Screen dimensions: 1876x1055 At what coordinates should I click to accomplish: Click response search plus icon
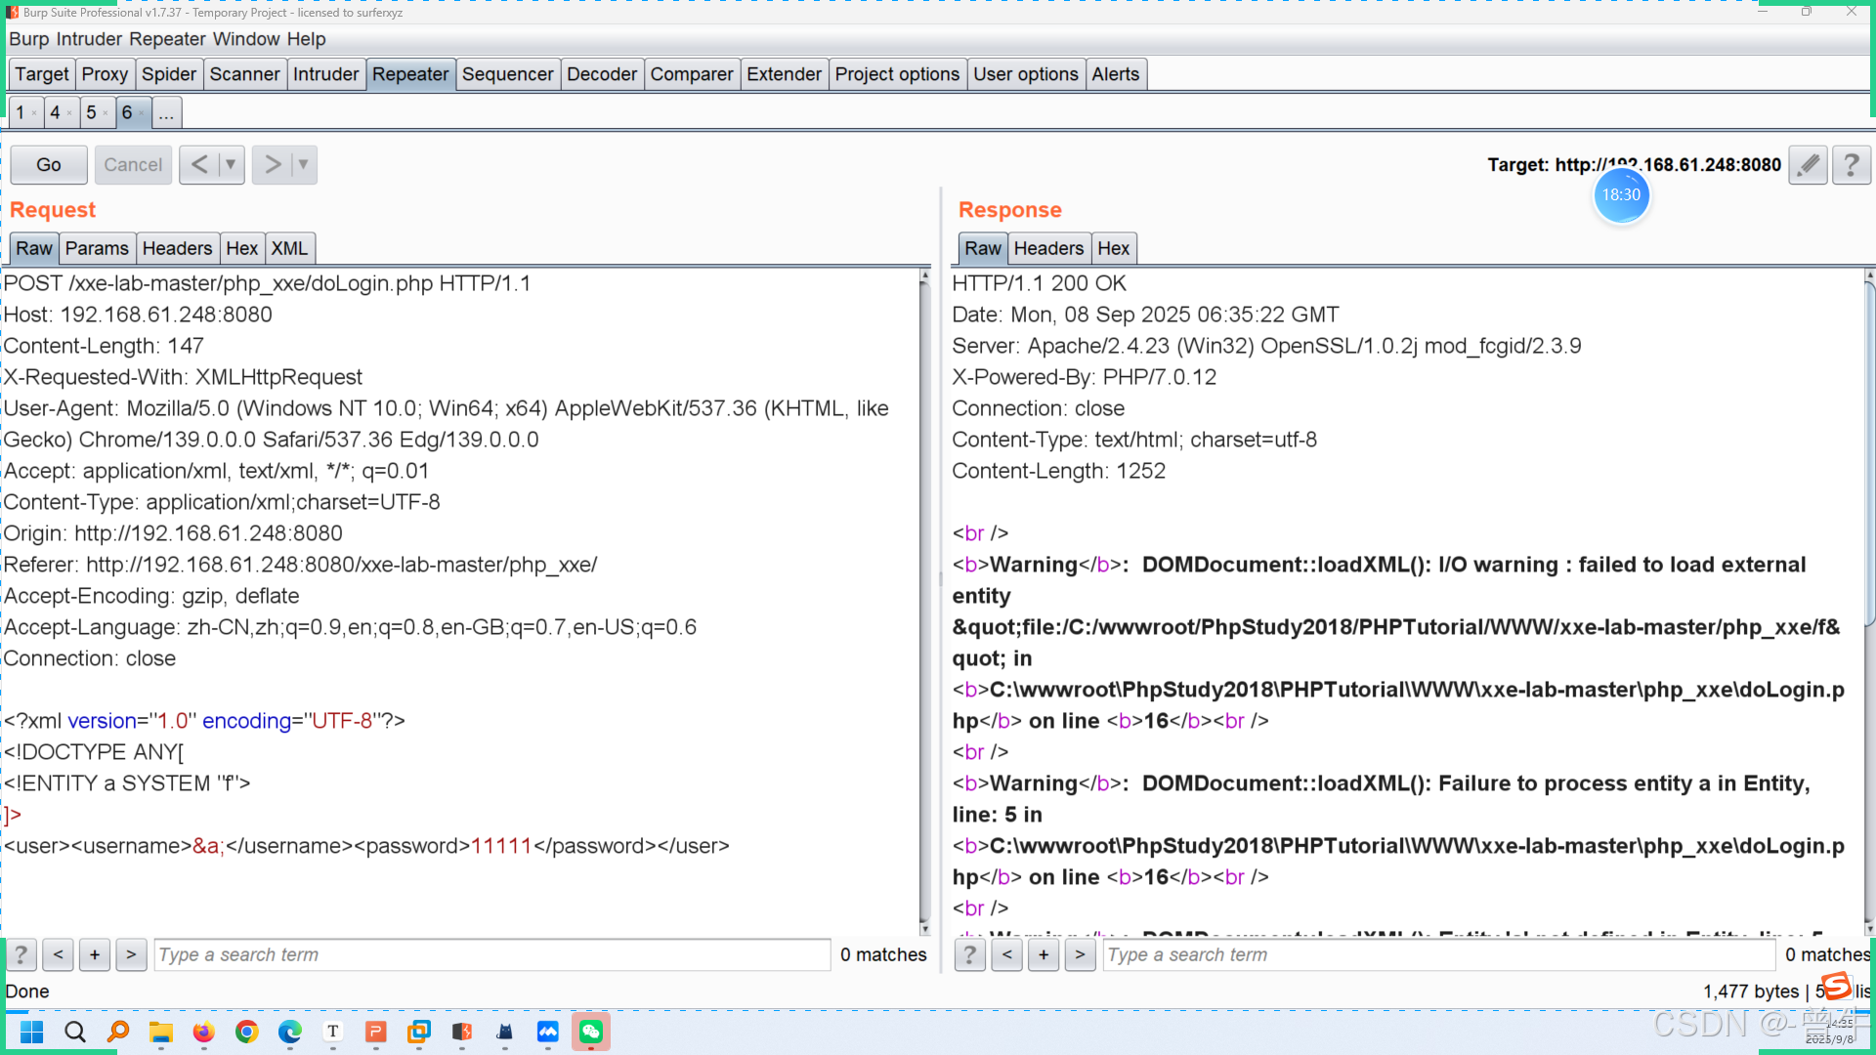pos(1044,954)
